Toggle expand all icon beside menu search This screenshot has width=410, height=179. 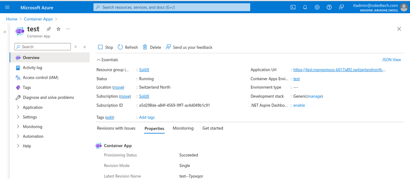click(x=76, y=47)
